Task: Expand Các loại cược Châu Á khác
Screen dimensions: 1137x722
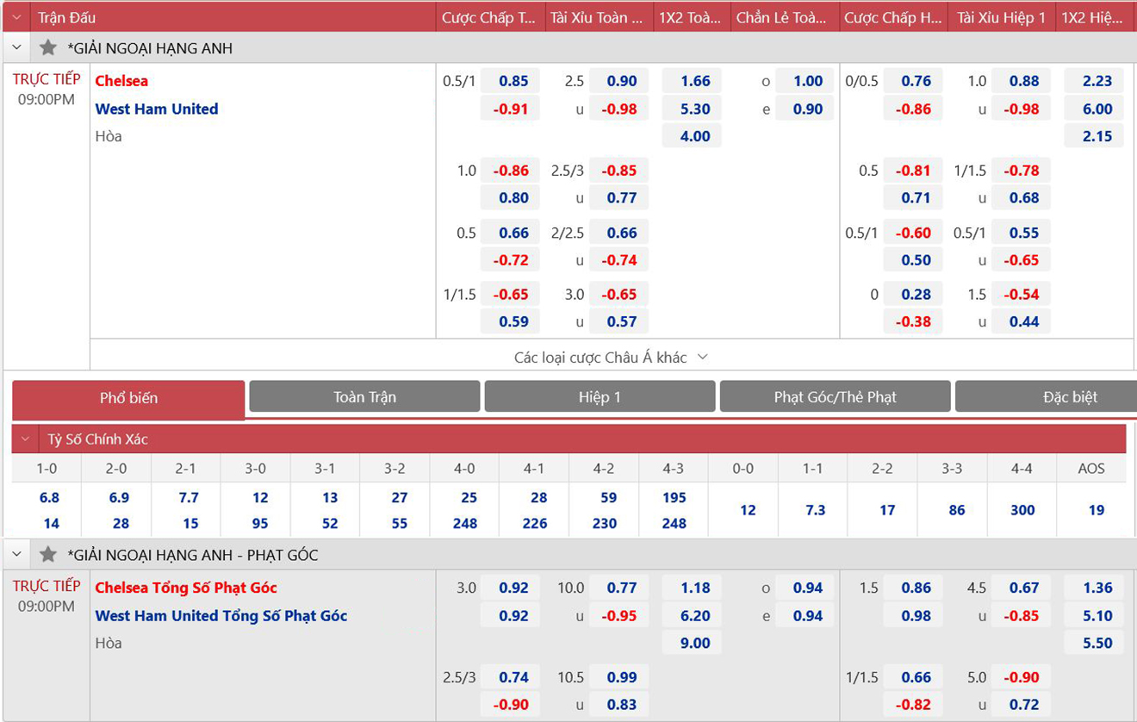Action: coord(611,357)
